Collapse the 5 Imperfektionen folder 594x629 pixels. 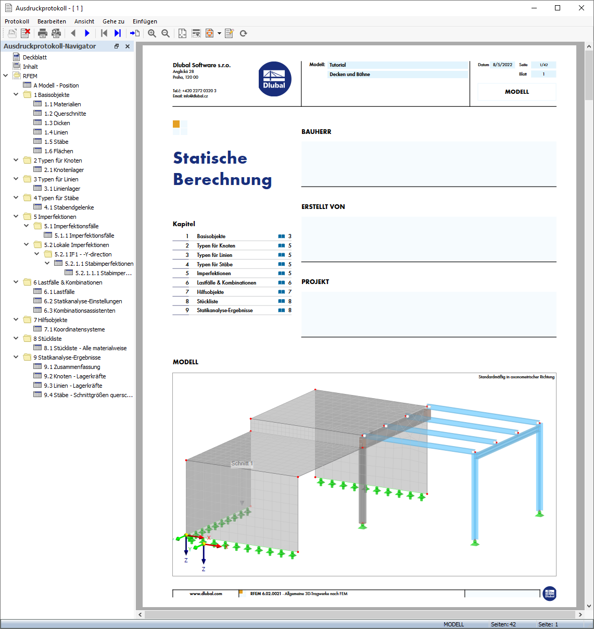[16, 216]
